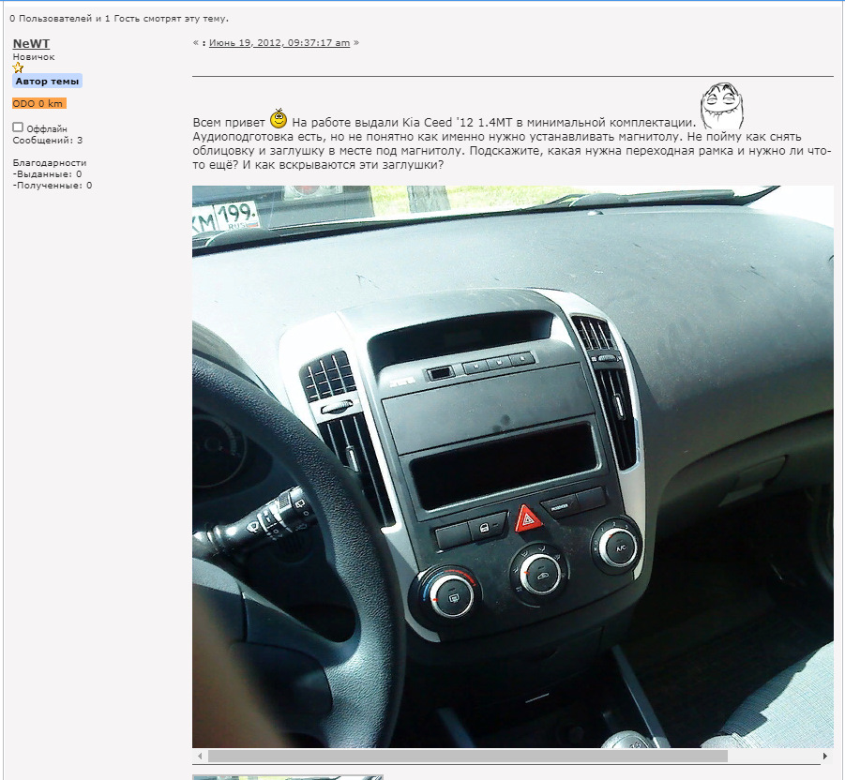The image size is (845, 780).
Task: Click the -Полученные: 0 line
Action: pos(53,186)
